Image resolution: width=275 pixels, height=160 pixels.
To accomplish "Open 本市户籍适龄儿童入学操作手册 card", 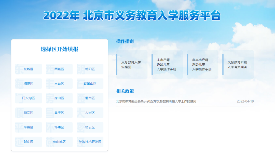I will click(167, 65).
